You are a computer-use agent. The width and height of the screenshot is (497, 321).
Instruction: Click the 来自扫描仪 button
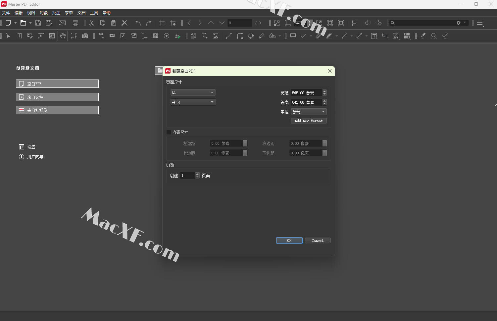coord(57,110)
